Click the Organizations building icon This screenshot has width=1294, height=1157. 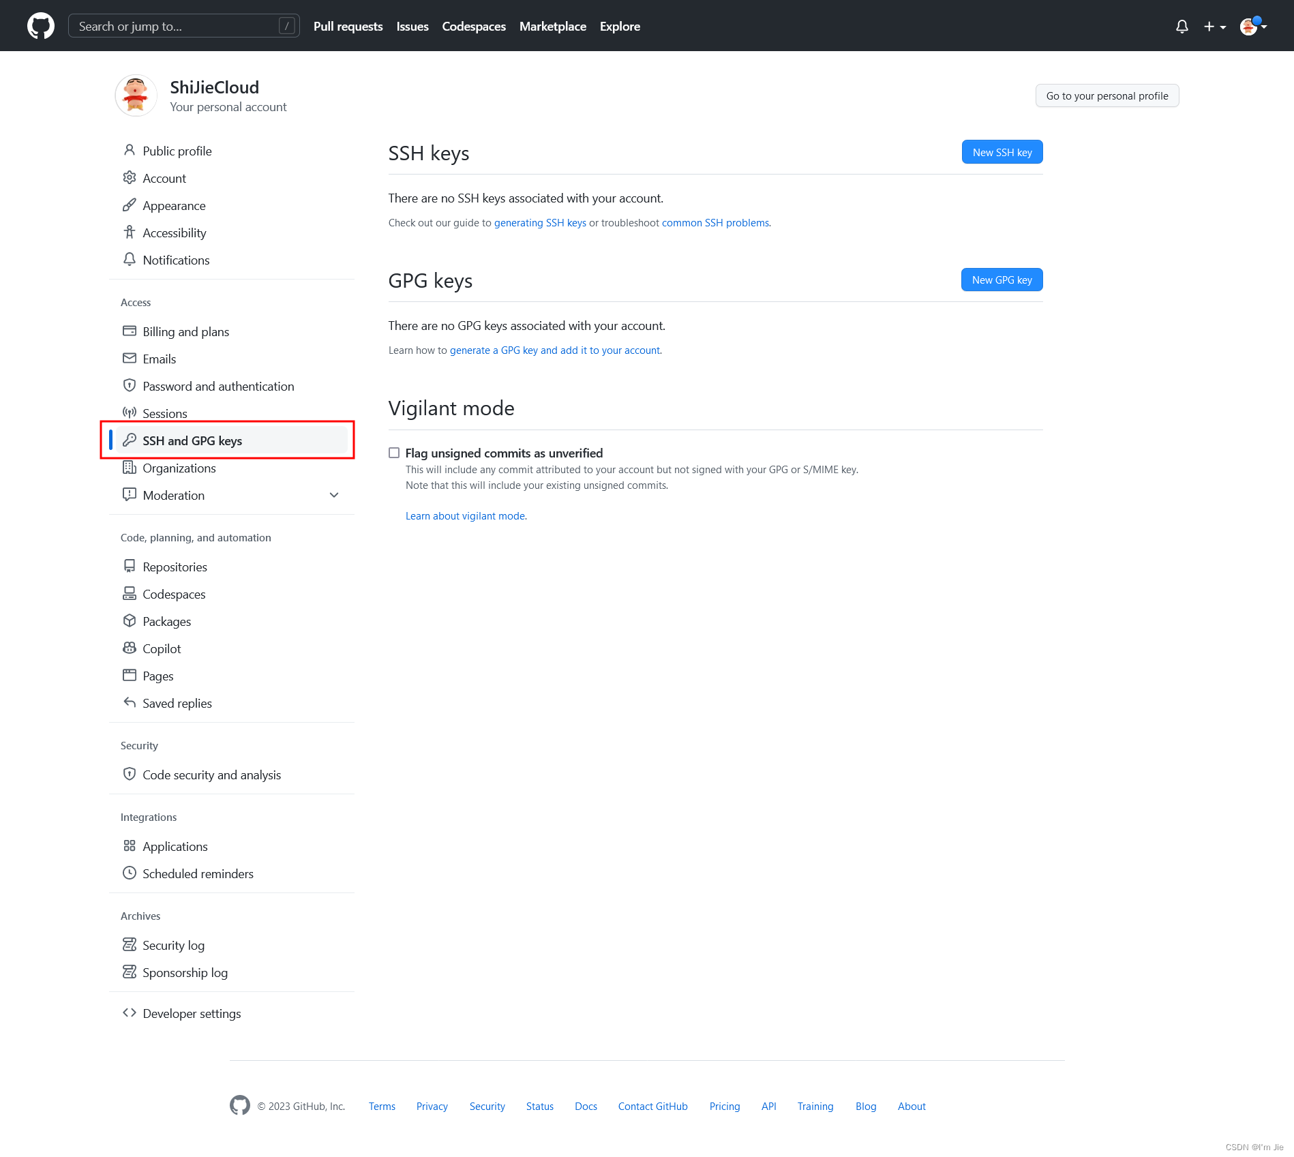[130, 467]
